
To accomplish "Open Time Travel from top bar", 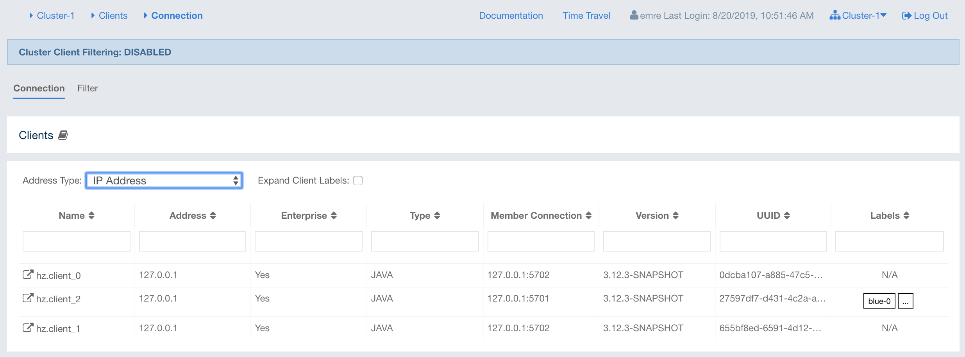I will (586, 16).
